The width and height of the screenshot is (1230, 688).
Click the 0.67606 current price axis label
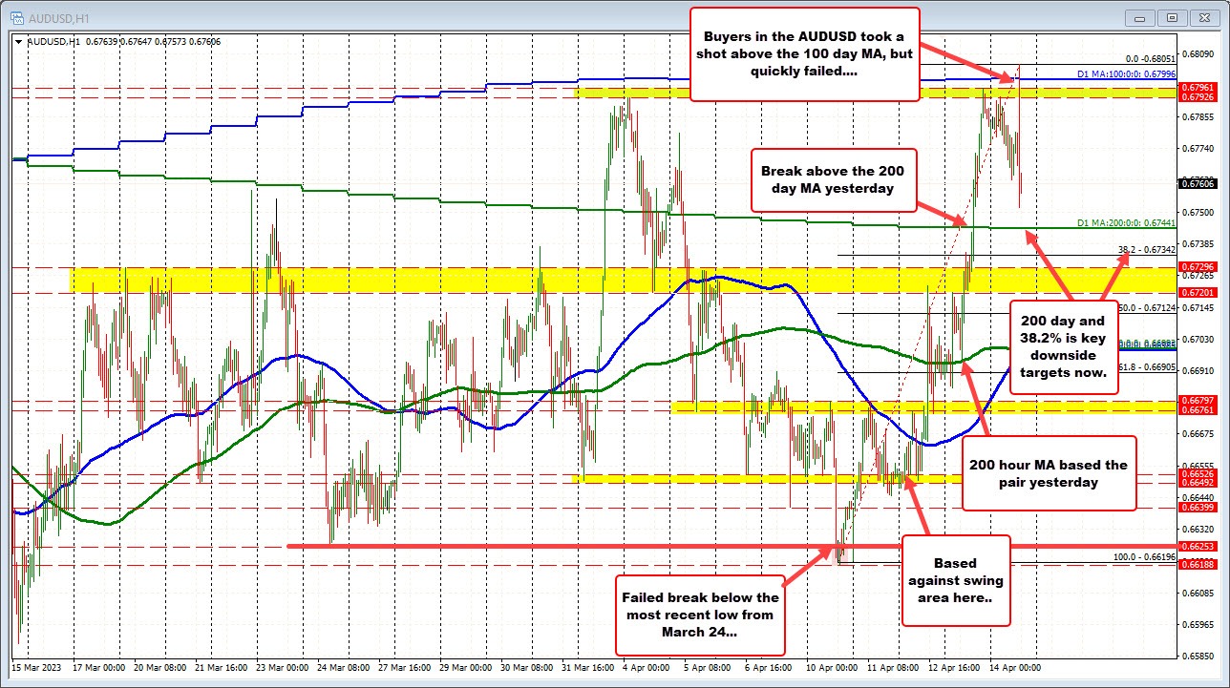coord(1196,183)
